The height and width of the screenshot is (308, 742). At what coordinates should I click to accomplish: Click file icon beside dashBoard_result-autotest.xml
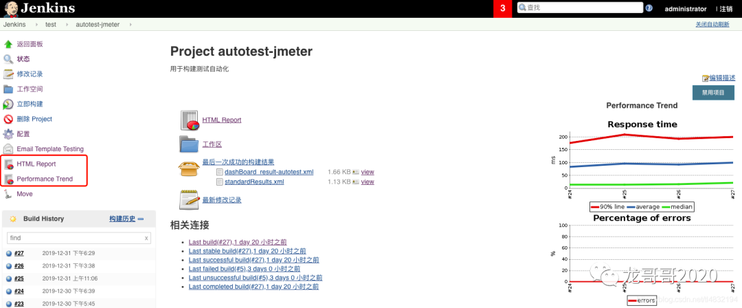pyautogui.click(x=220, y=172)
